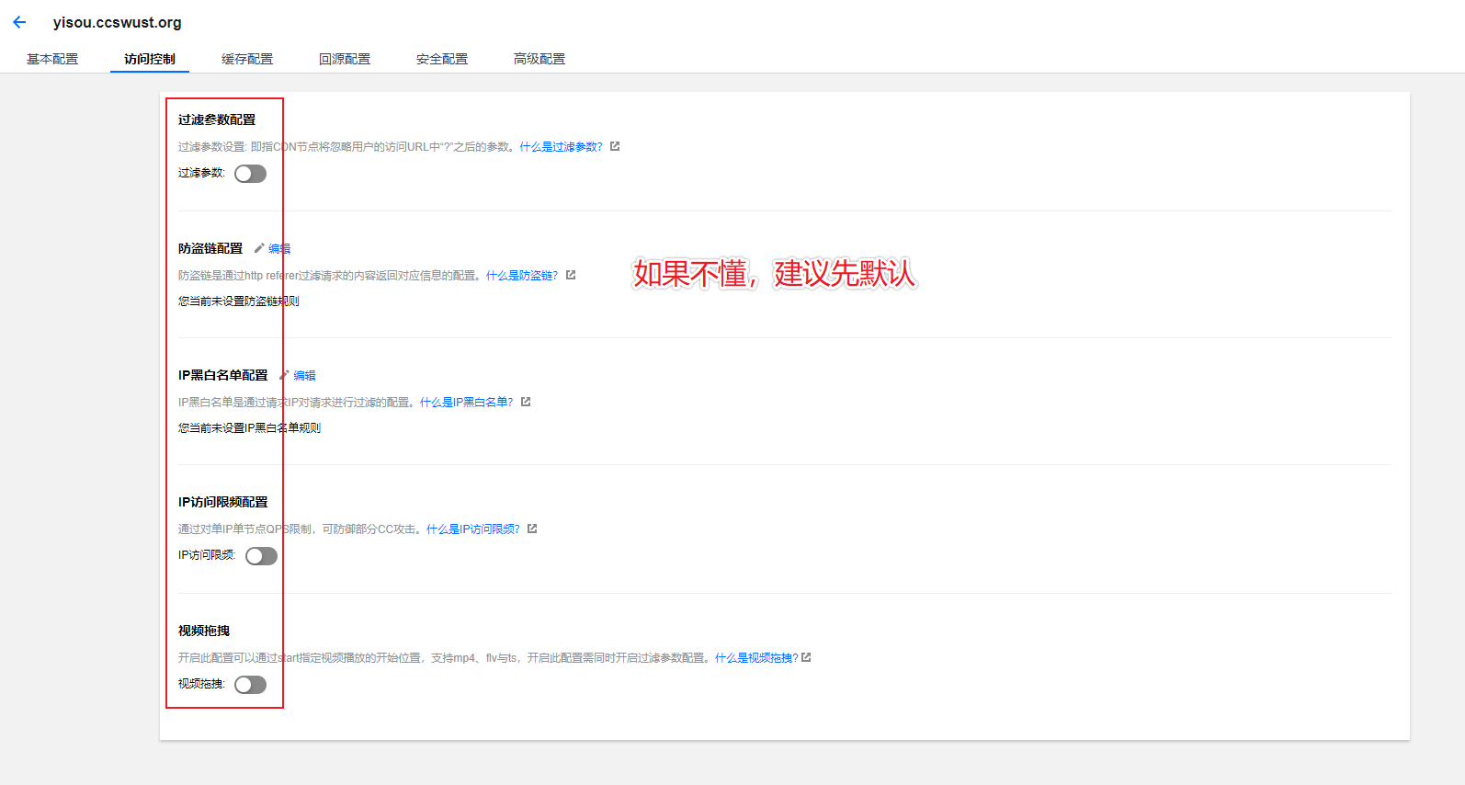Open external link icon beside 什么是IP黑白名单?

[526, 402]
